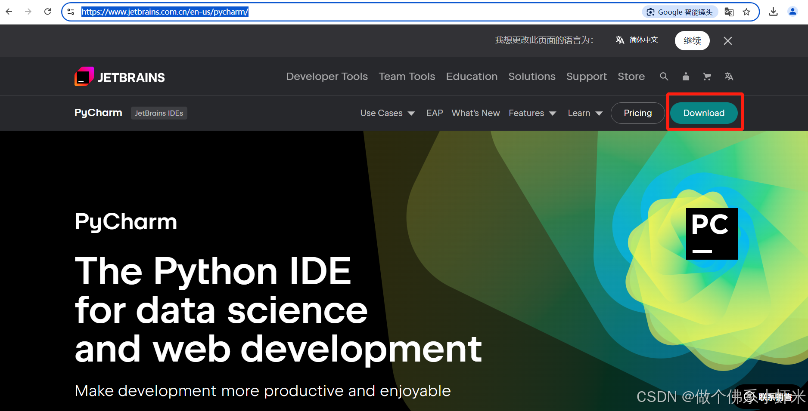
Task: Click the JetBrains logo
Action: coord(120,77)
